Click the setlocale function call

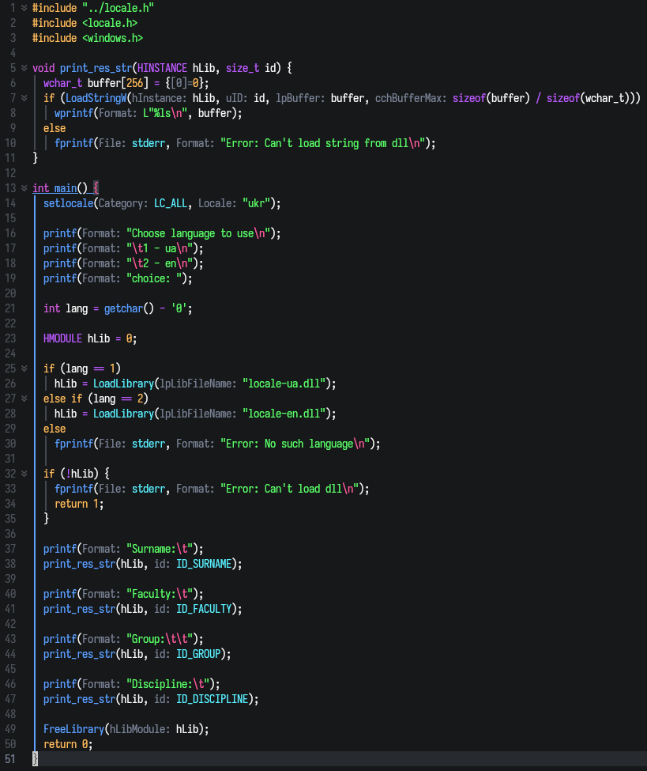point(68,203)
